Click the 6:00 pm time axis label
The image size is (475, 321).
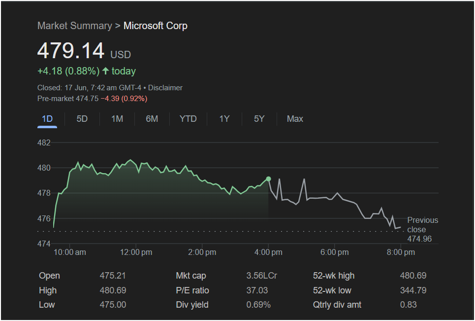click(x=334, y=252)
